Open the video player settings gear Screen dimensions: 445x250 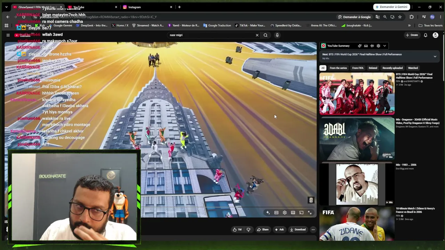(285, 212)
